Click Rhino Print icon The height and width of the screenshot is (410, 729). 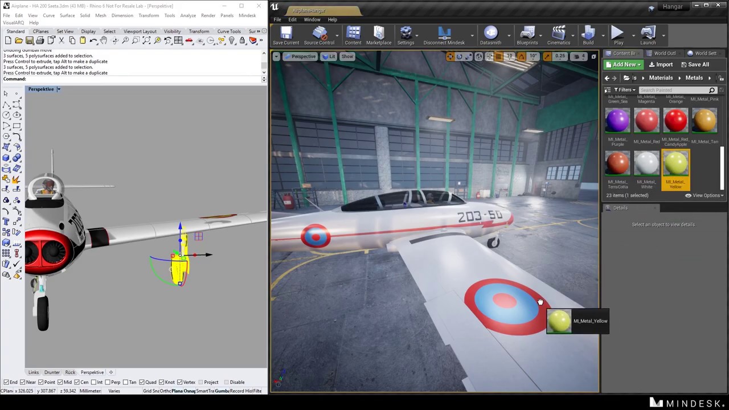tap(40, 40)
